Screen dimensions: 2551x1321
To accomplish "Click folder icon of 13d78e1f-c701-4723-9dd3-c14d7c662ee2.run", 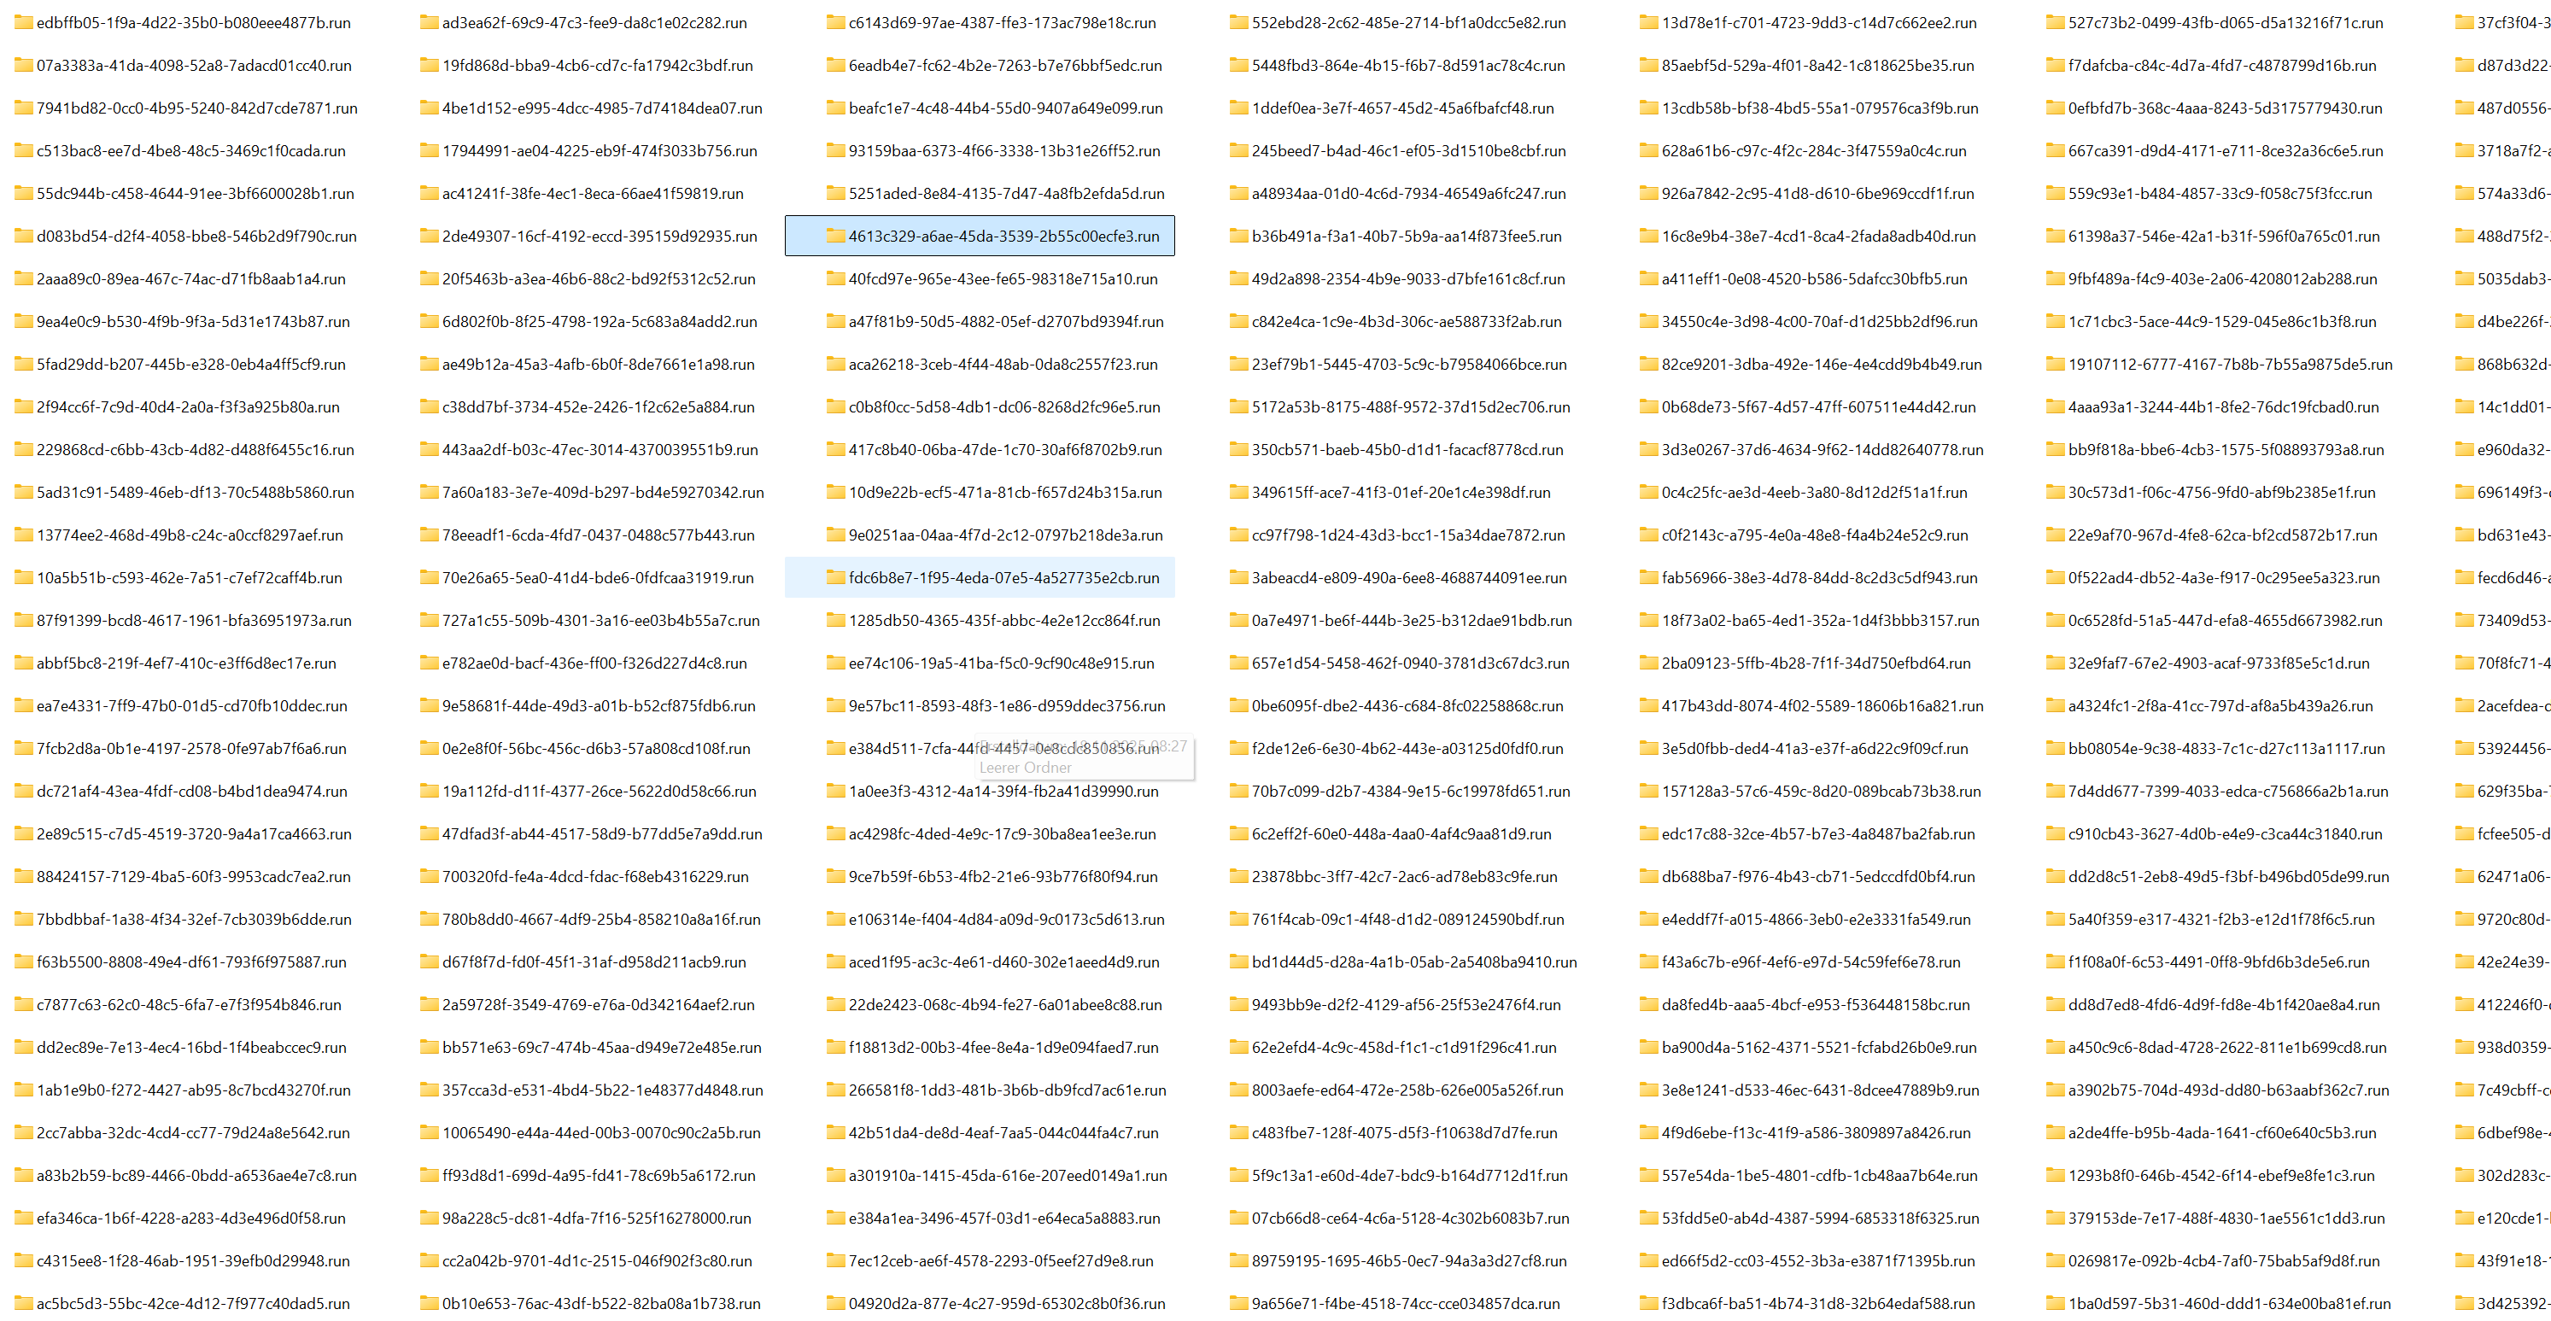I will pyautogui.click(x=1647, y=23).
